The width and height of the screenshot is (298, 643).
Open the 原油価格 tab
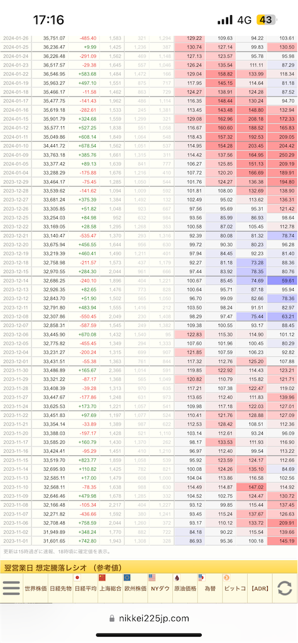tap(185, 588)
